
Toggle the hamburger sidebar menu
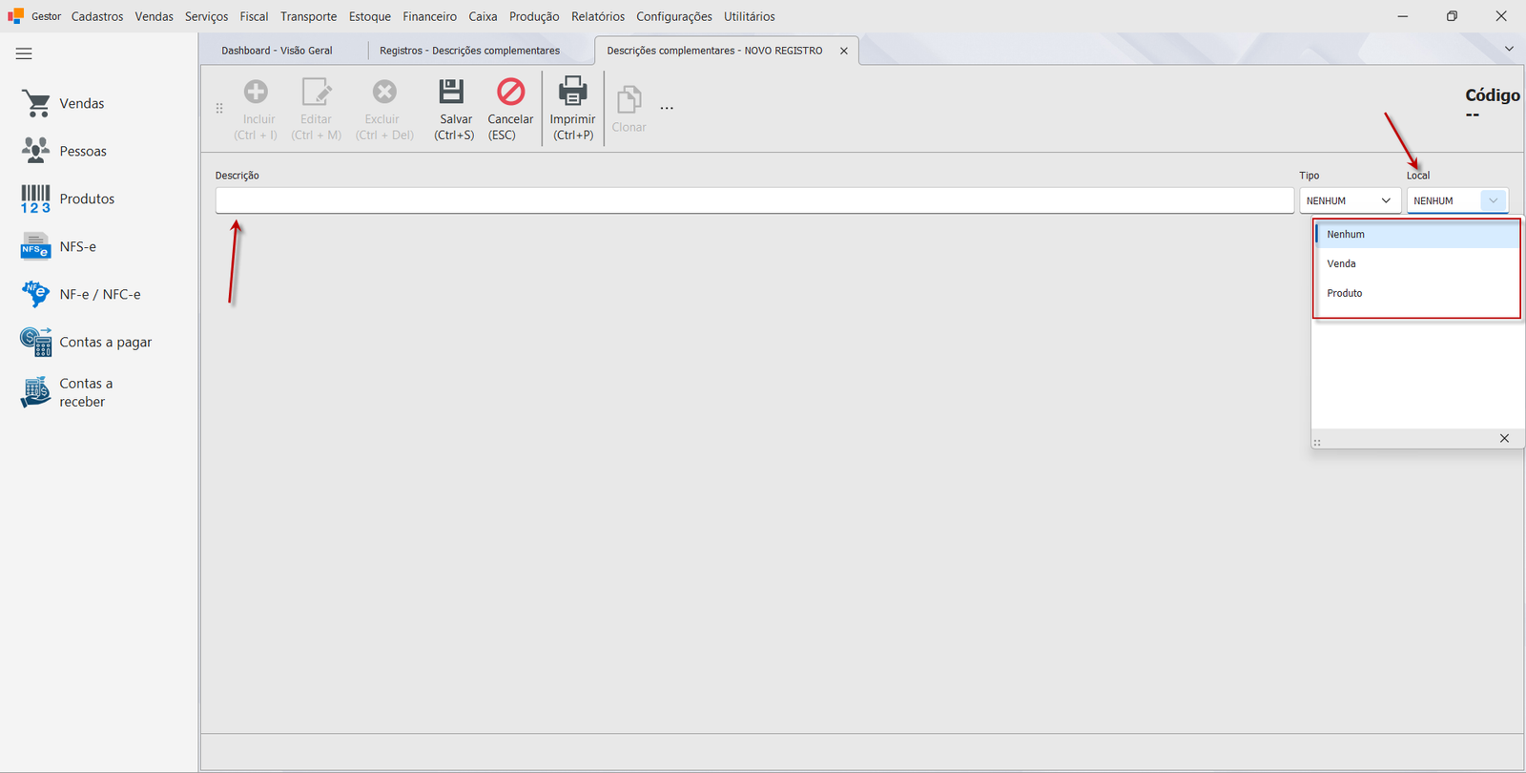(24, 53)
